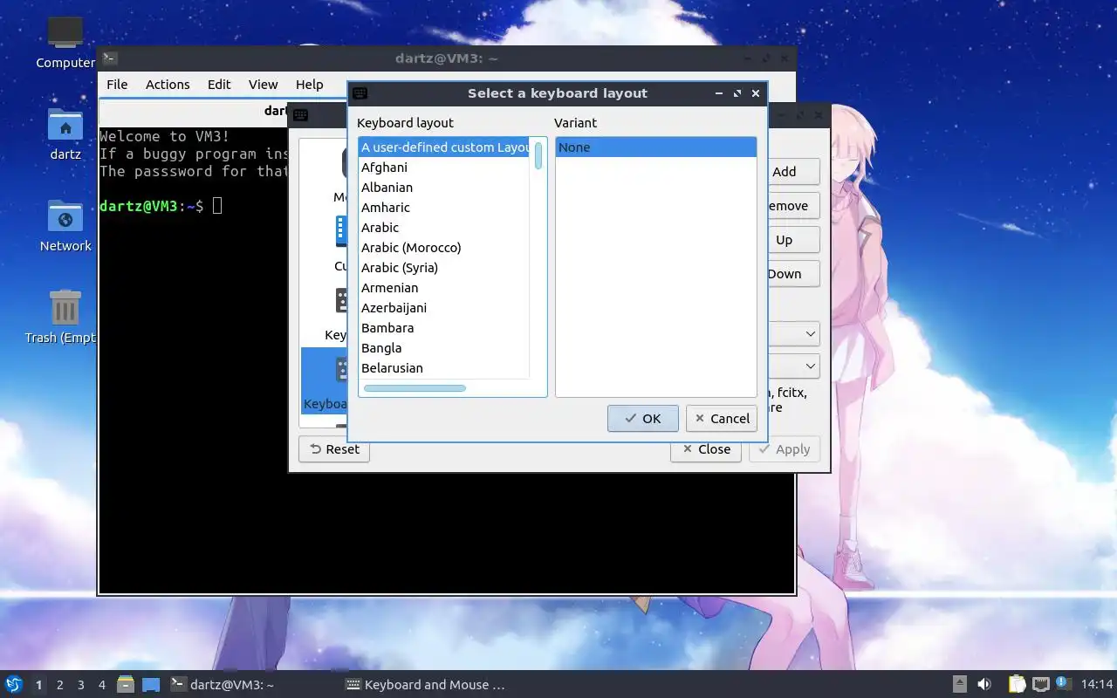Select the Afghani layout
The height and width of the screenshot is (698, 1117).
click(443, 168)
